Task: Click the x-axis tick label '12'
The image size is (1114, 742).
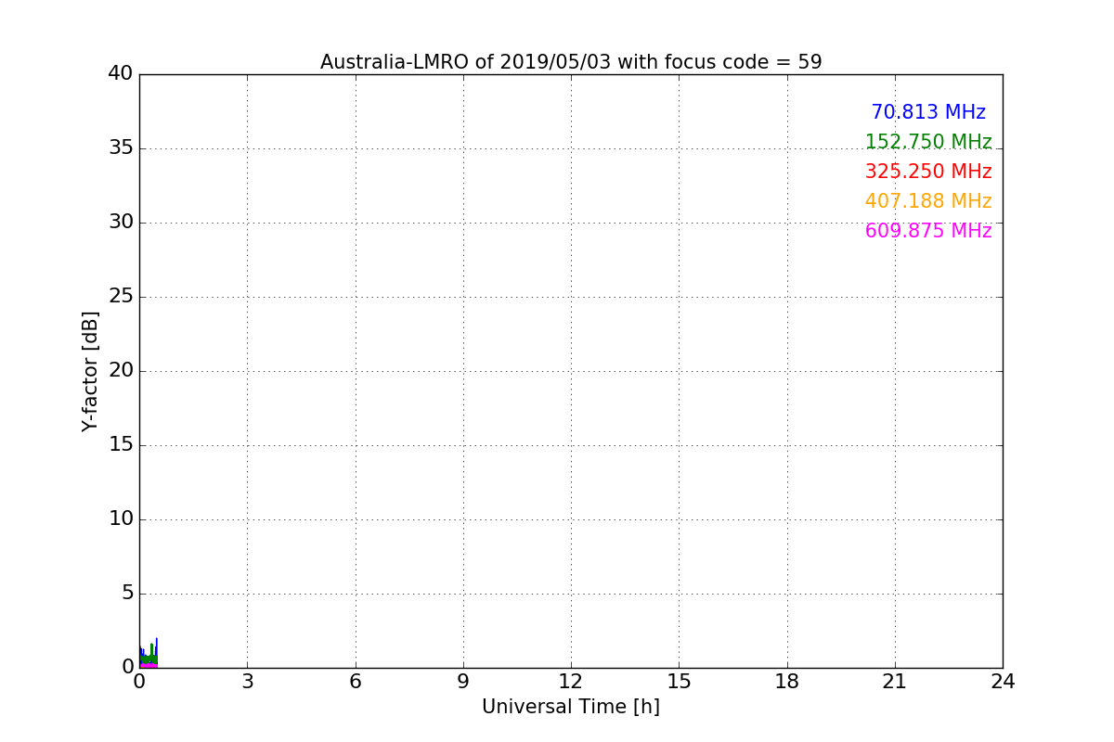Action: [571, 682]
